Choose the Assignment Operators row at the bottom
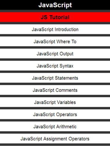The width and height of the screenshot is (110, 146). click(55, 139)
